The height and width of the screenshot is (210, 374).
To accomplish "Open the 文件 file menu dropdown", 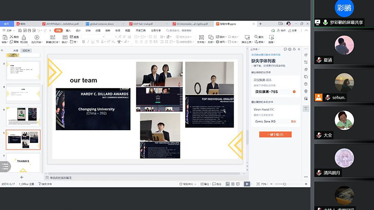I will point(9,30).
